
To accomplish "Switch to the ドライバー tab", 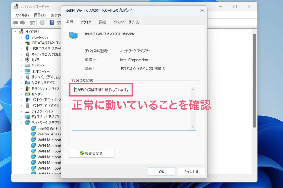I will pyautogui.click(x=87, y=22).
